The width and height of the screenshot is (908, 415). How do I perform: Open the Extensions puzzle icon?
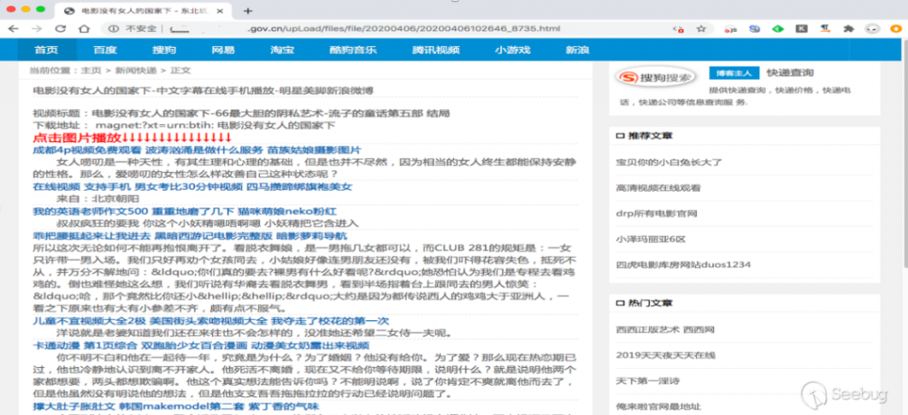point(849,28)
